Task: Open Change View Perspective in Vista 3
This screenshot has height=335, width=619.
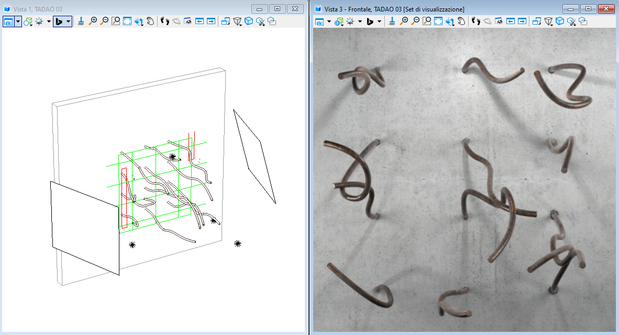Action: [548, 21]
